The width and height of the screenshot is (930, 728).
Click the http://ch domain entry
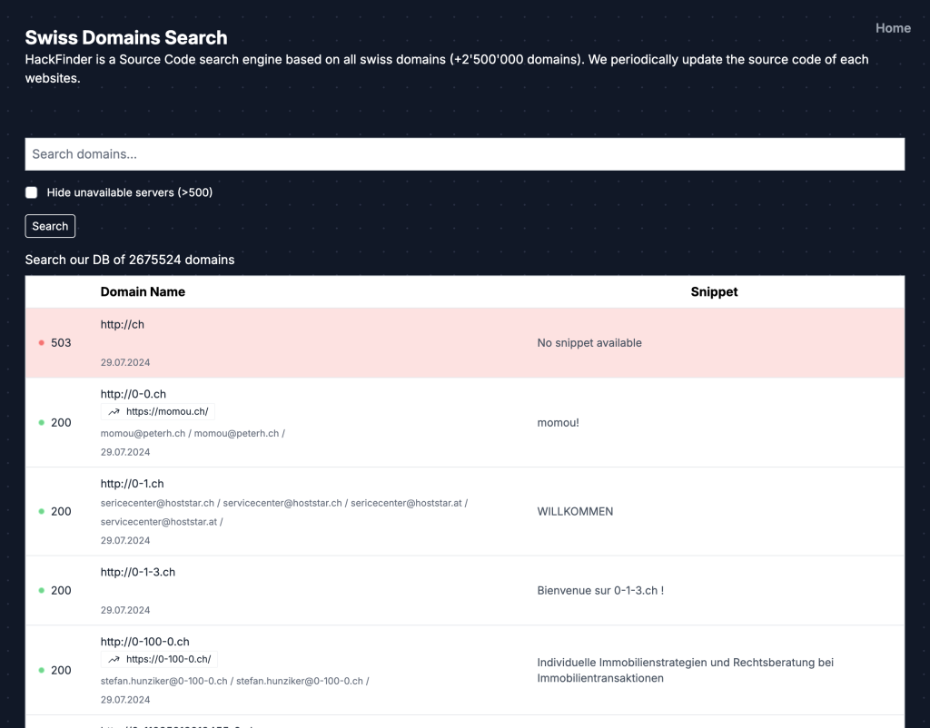coord(123,324)
